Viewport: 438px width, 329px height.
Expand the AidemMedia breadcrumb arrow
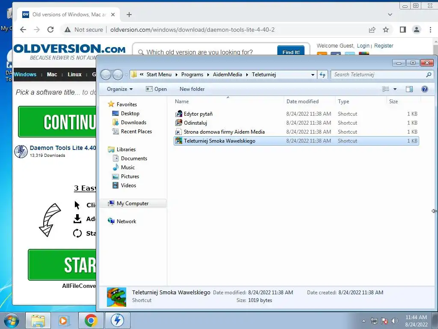point(247,75)
